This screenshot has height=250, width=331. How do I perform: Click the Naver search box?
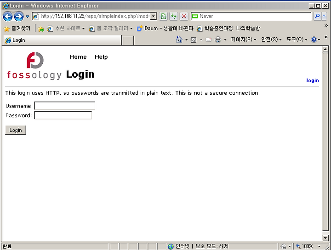pyautogui.click(x=251, y=16)
